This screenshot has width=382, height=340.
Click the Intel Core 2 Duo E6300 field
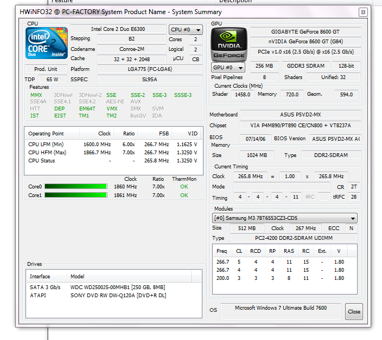[x=118, y=29]
